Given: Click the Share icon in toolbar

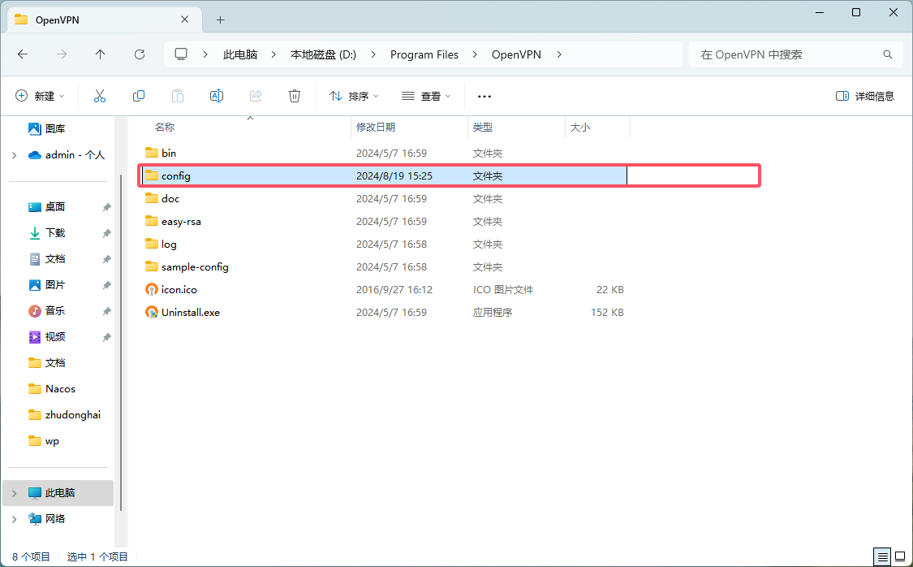Looking at the screenshot, I should [x=256, y=96].
